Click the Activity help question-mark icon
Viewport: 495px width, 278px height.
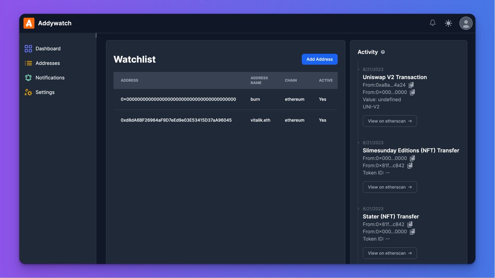pyautogui.click(x=383, y=52)
